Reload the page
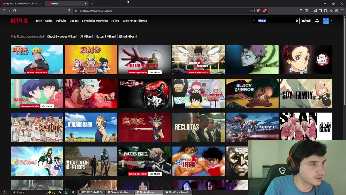 pyautogui.click(x=15, y=11)
